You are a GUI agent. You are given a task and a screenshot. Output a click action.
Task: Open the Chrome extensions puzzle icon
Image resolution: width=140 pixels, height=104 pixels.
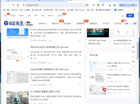103,5
